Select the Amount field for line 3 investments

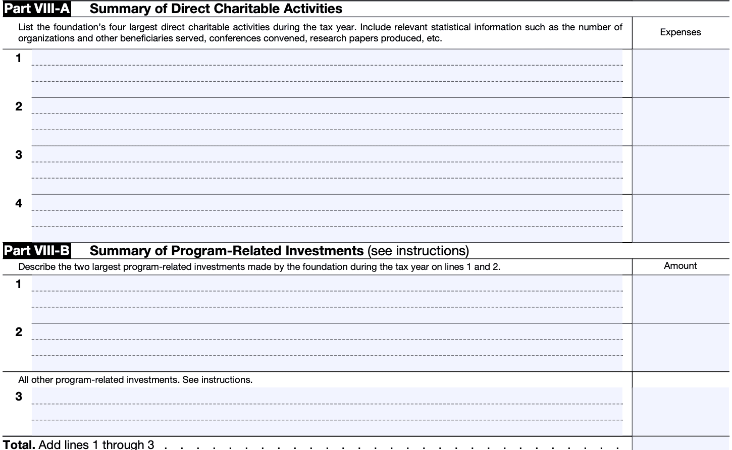pos(680,411)
